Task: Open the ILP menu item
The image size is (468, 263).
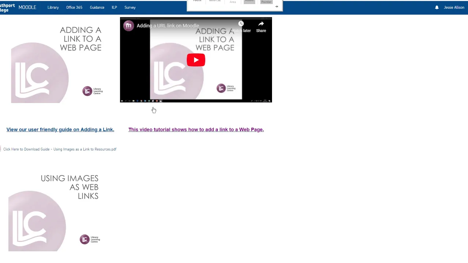Action: click(x=114, y=7)
